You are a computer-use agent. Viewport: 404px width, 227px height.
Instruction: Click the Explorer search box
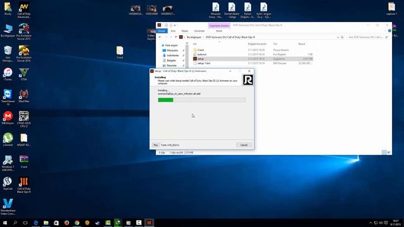coord(367,37)
